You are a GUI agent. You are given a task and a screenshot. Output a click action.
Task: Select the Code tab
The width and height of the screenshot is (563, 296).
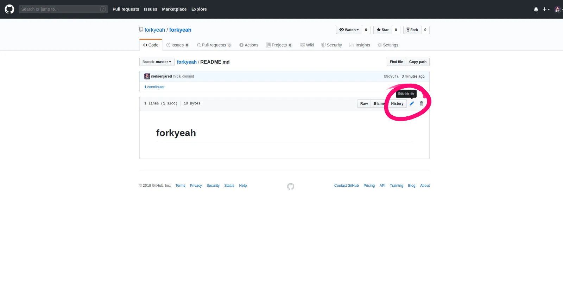click(151, 45)
